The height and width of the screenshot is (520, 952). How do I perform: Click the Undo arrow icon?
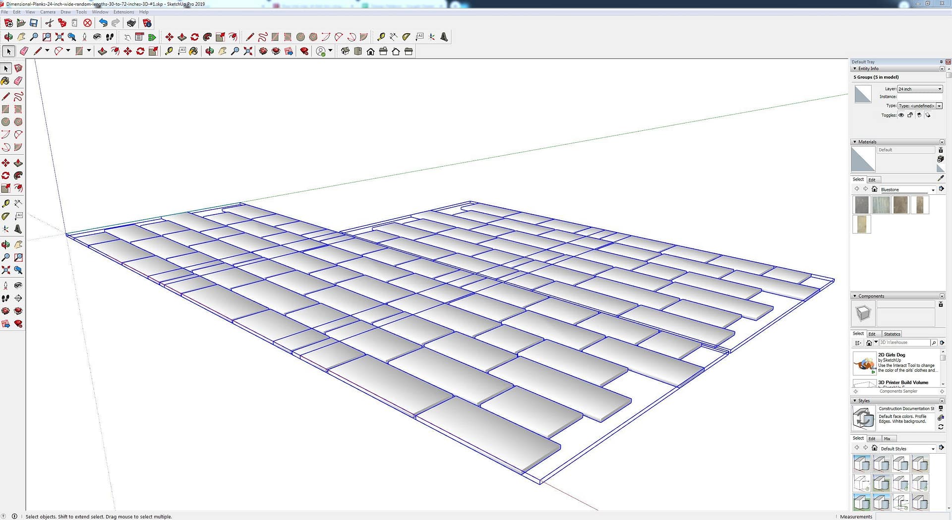pyautogui.click(x=103, y=23)
